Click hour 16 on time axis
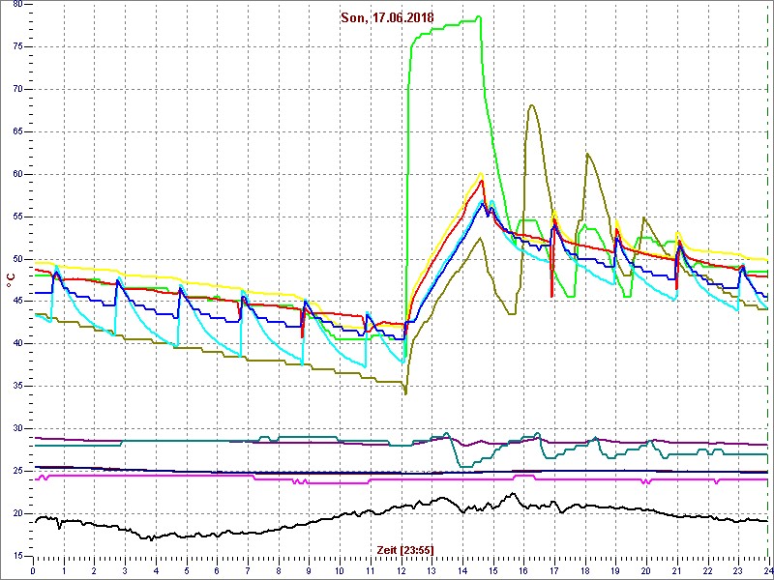The width and height of the screenshot is (774, 580). (523, 570)
